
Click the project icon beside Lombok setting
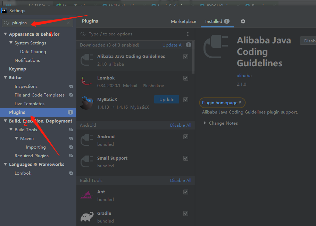coord(71,173)
